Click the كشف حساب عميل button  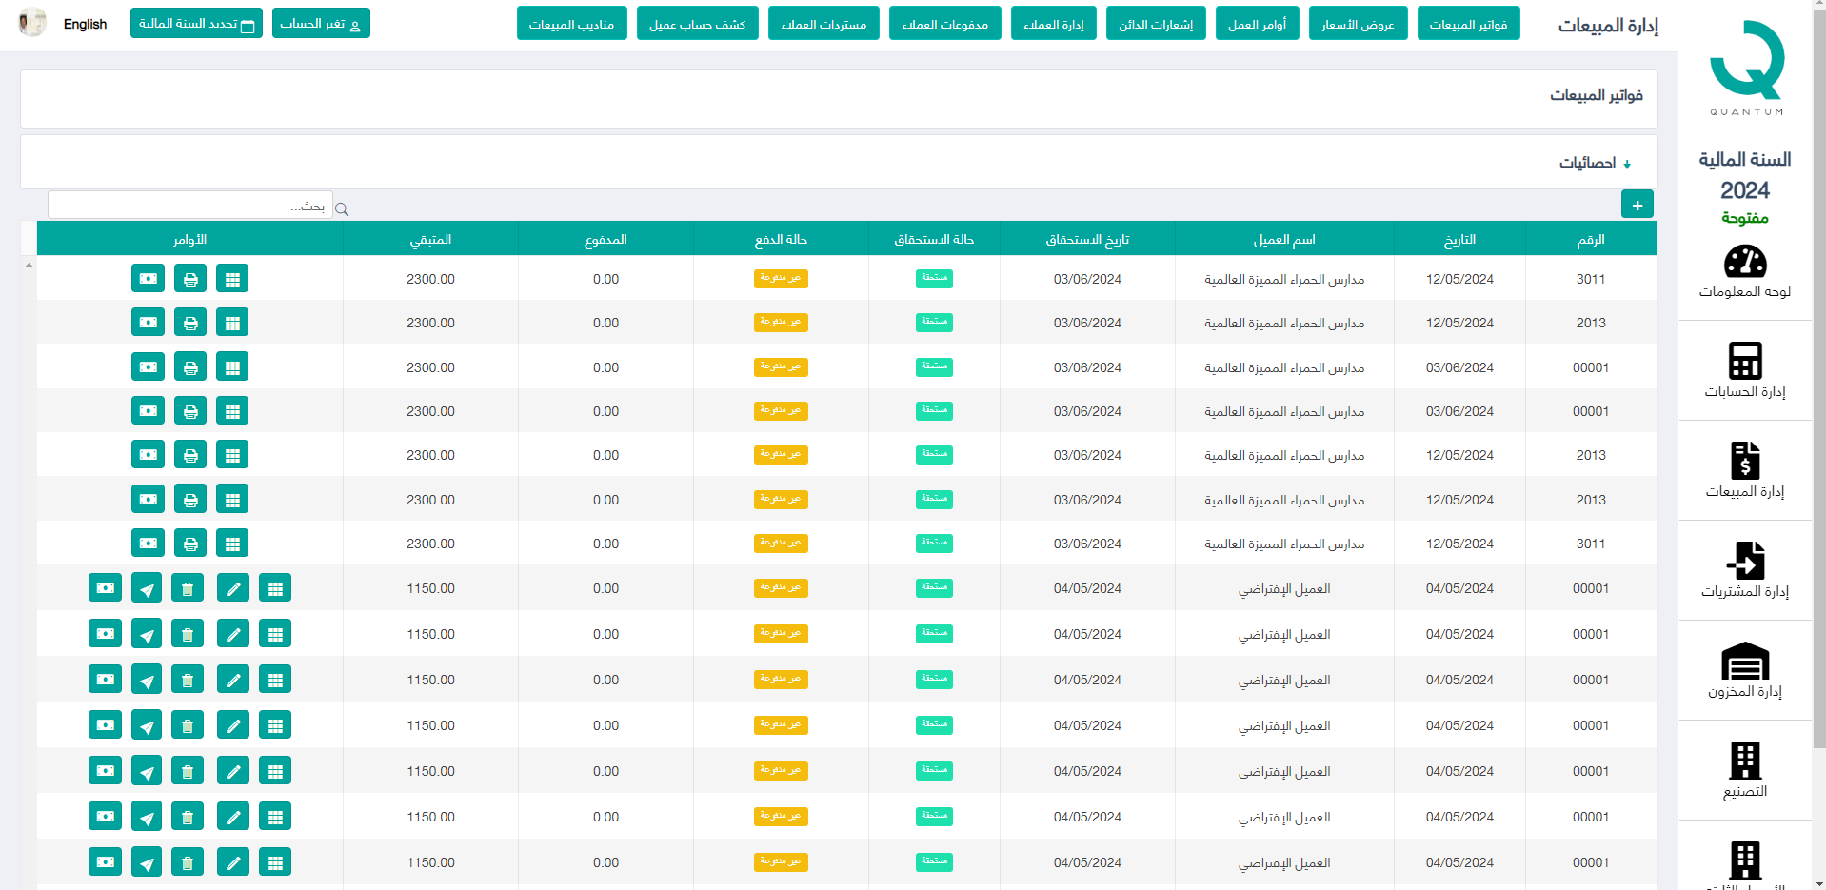697,24
